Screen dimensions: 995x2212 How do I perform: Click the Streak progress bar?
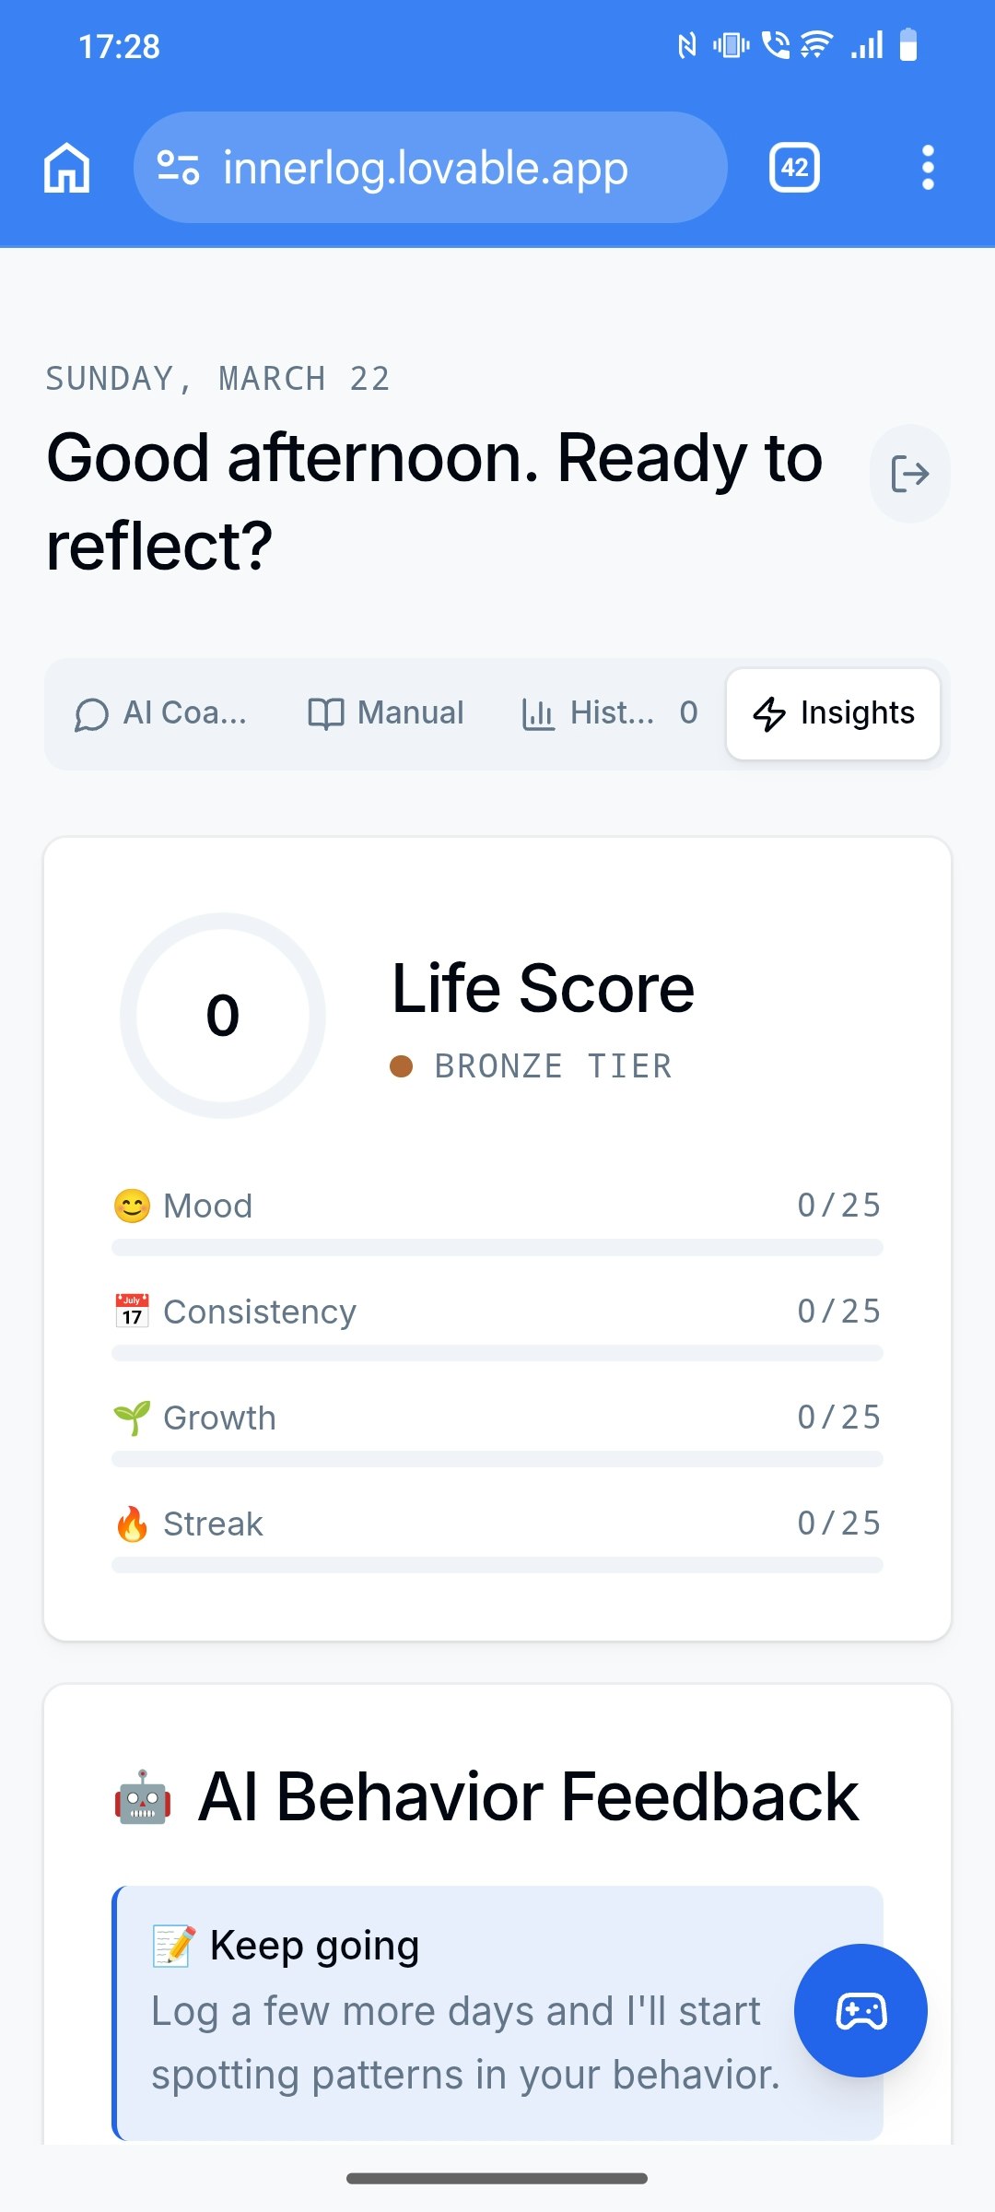click(497, 1565)
